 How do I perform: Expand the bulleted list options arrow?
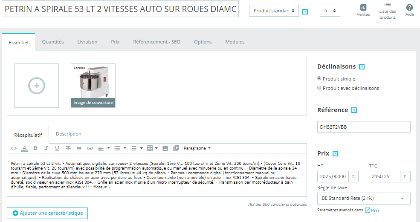125,148
